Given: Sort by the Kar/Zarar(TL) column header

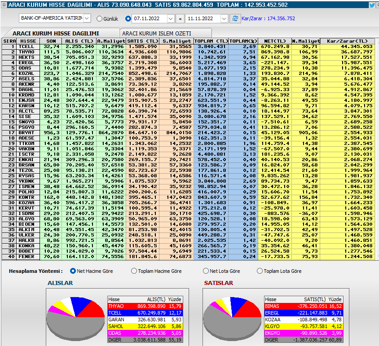Looking at the screenshot, I should pyautogui.click(x=347, y=41).
